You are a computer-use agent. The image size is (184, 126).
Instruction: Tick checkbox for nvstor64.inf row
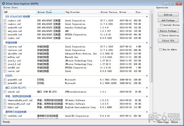pyautogui.click(x=5, y=35)
